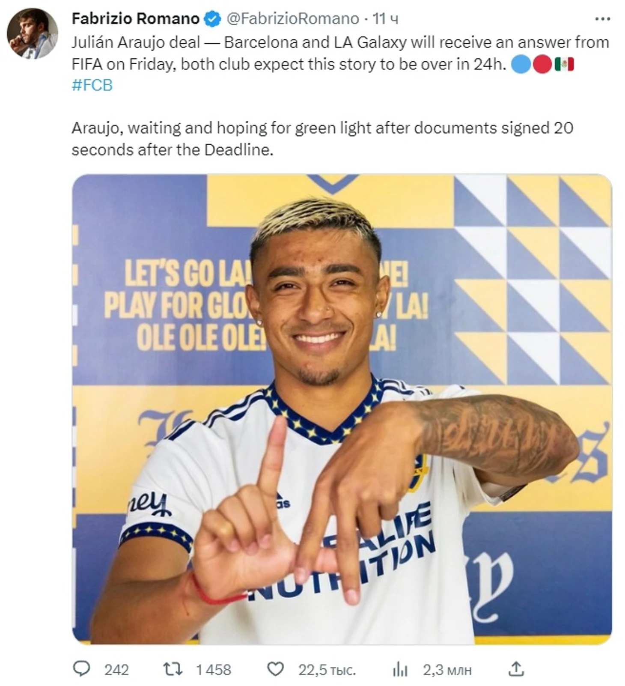Image resolution: width=625 pixels, height=686 pixels.
Task: Open the #FCB hashtag
Action: click(92, 85)
